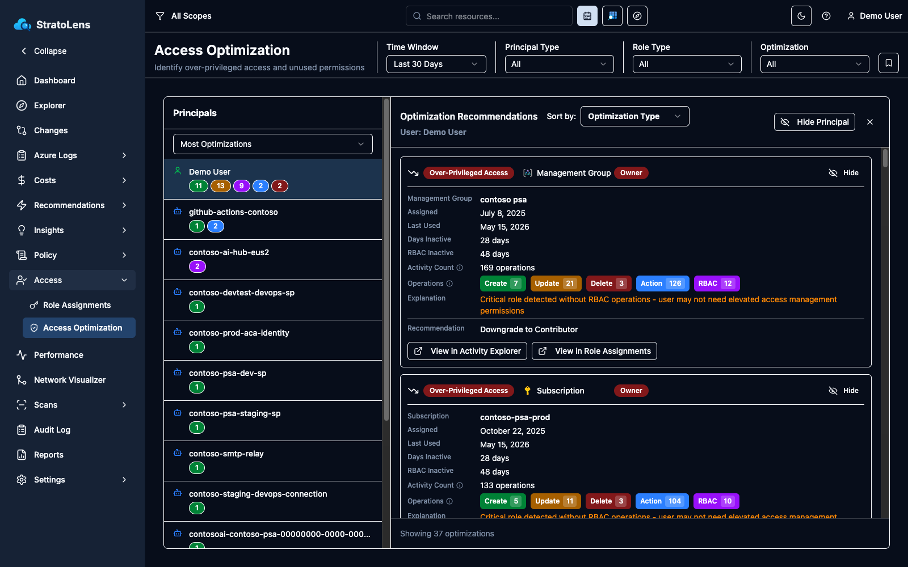Click Hide Principal button
This screenshot has height=567, width=908.
[x=814, y=122]
